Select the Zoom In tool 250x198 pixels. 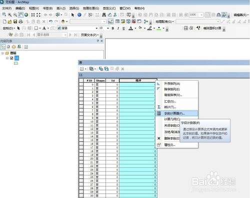tap(9, 15)
